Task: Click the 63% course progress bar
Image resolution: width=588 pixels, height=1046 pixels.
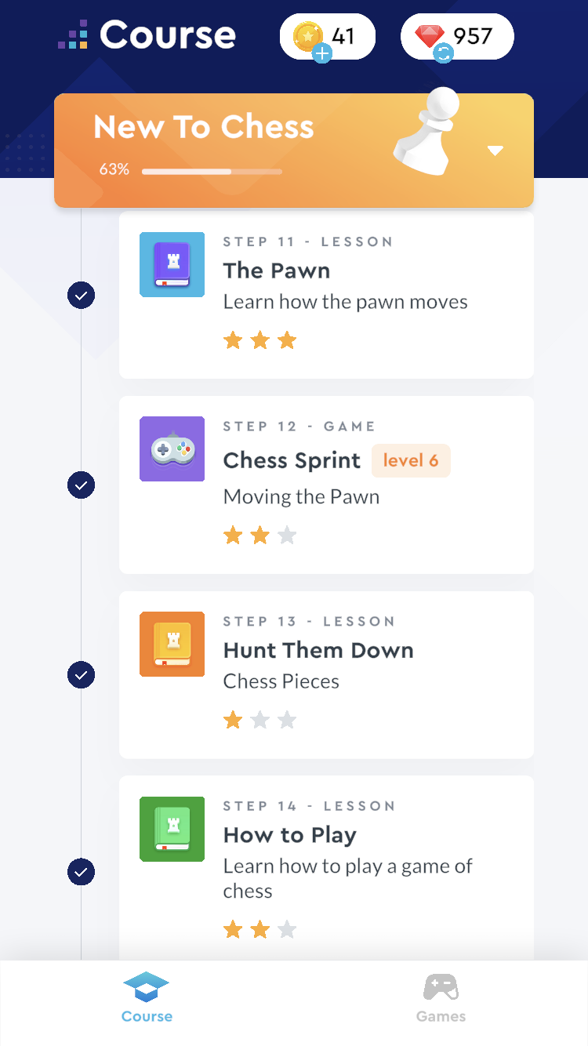Action: (212, 171)
